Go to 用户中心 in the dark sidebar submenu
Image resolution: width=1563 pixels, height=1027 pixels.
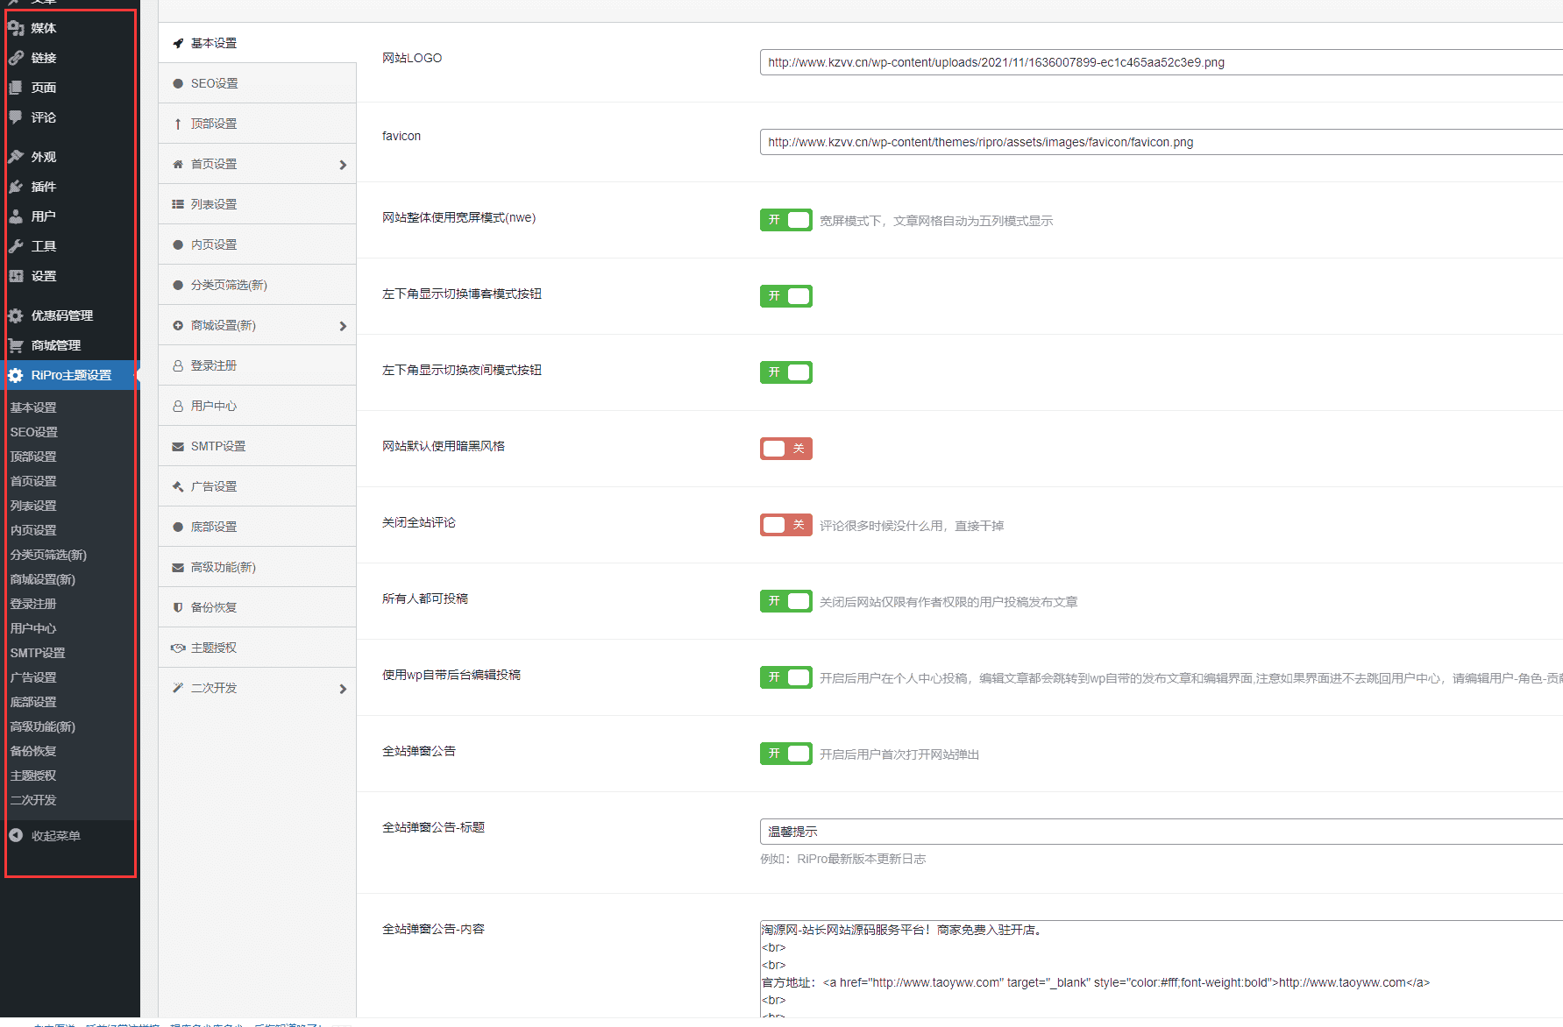33,628
